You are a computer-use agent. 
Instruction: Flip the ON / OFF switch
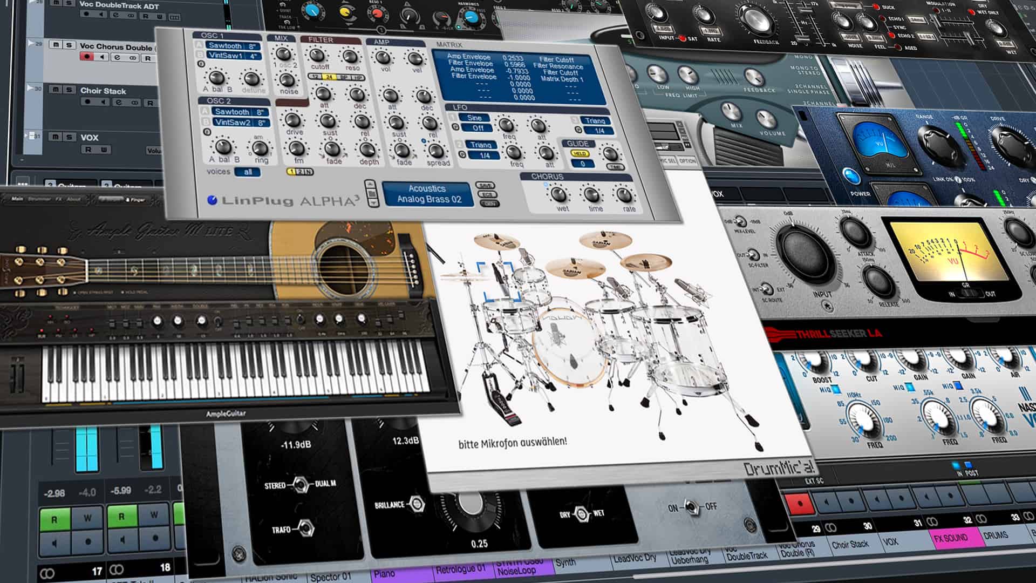692,507
